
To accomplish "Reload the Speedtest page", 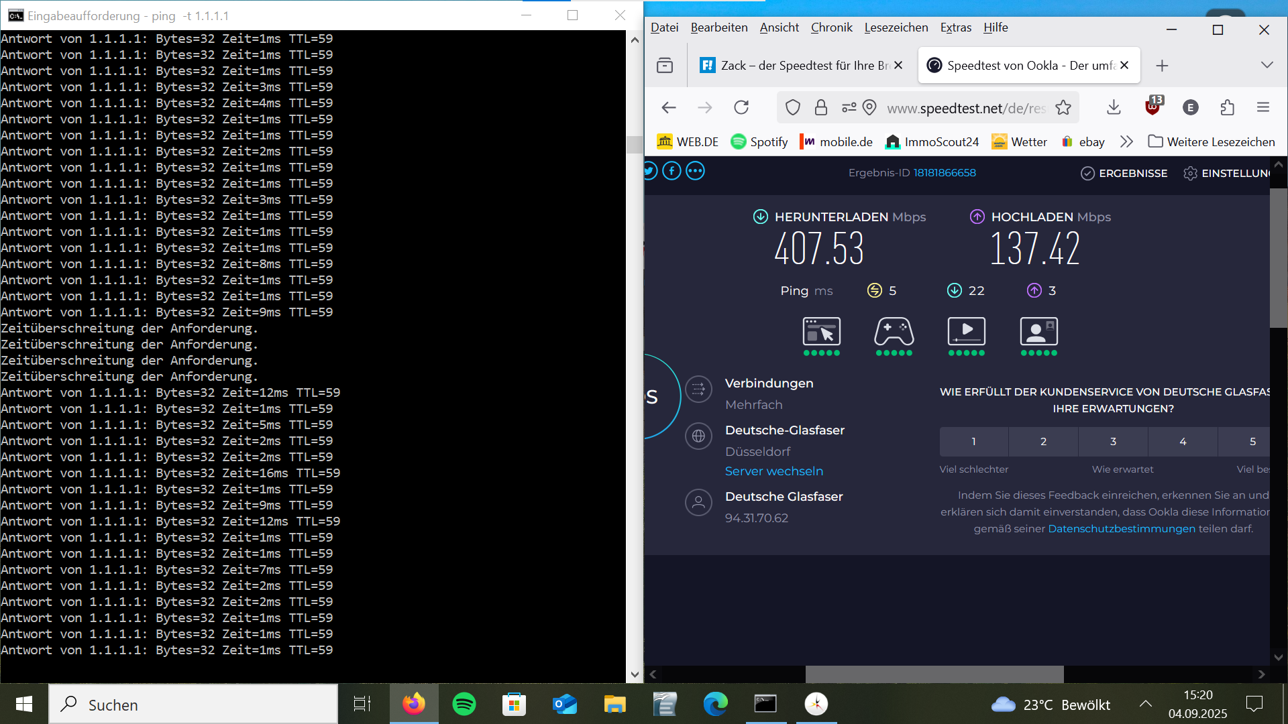I will point(741,107).
